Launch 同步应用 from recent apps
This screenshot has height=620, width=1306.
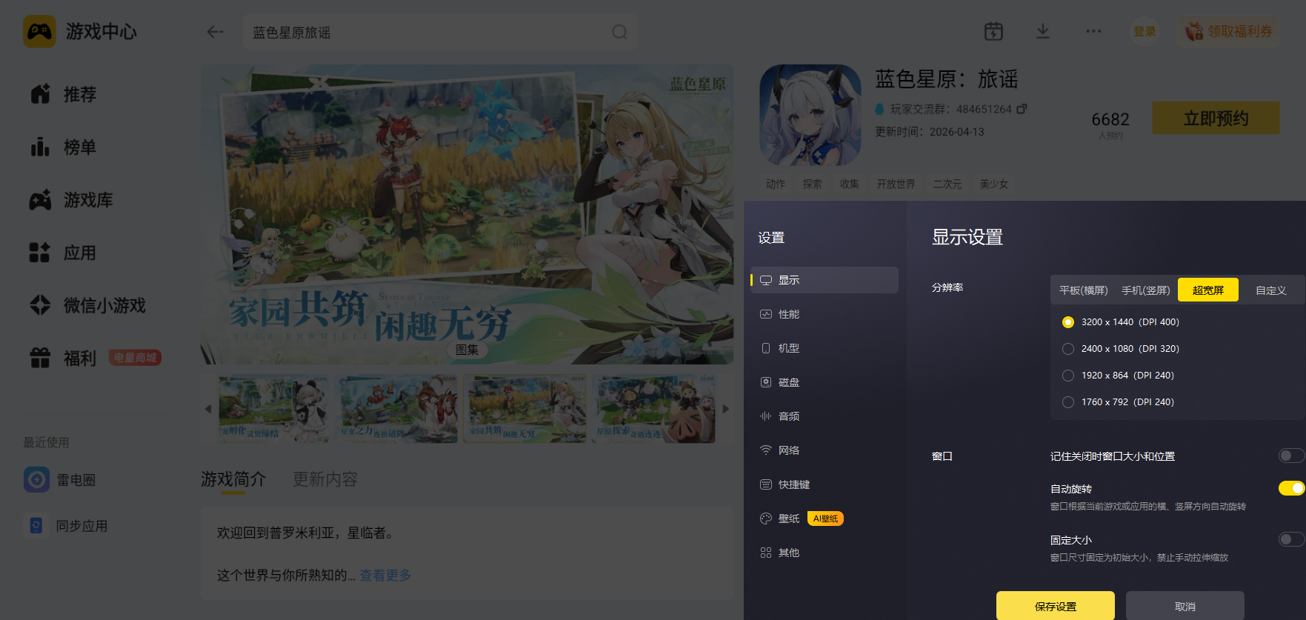[x=66, y=526]
